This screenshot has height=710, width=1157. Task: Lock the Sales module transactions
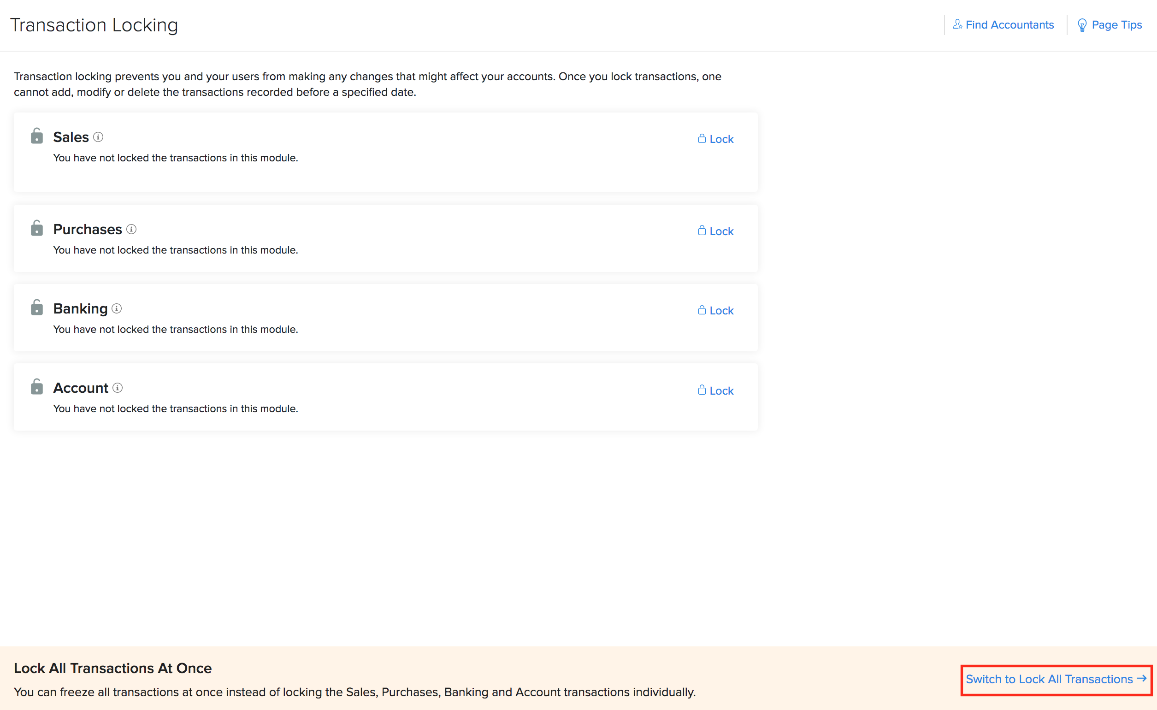(x=715, y=139)
